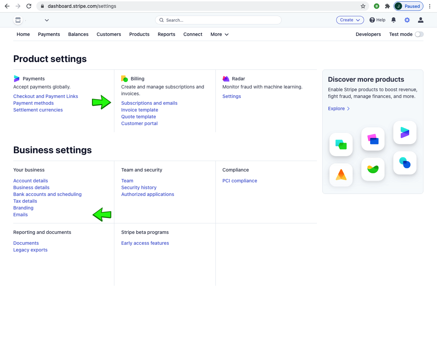This screenshot has width=437, height=340.
Task: Open the Connect tab
Action: click(193, 34)
